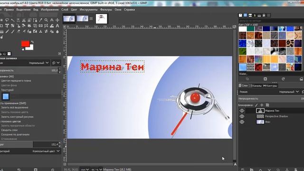
Task: Hide the Марина Тен layer
Action: 242,111
